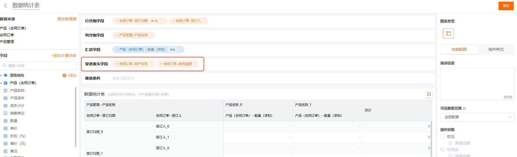Click the 层级结构 folder icon
Image resolution: width=517 pixels, height=157 pixels.
click(x=6, y=75)
